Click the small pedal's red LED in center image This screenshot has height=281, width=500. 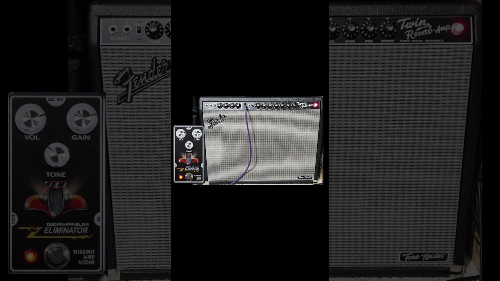click(x=180, y=177)
